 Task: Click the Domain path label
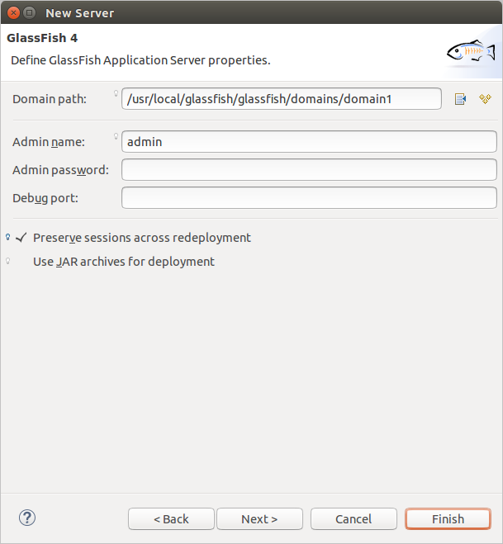[x=50, y=99]
